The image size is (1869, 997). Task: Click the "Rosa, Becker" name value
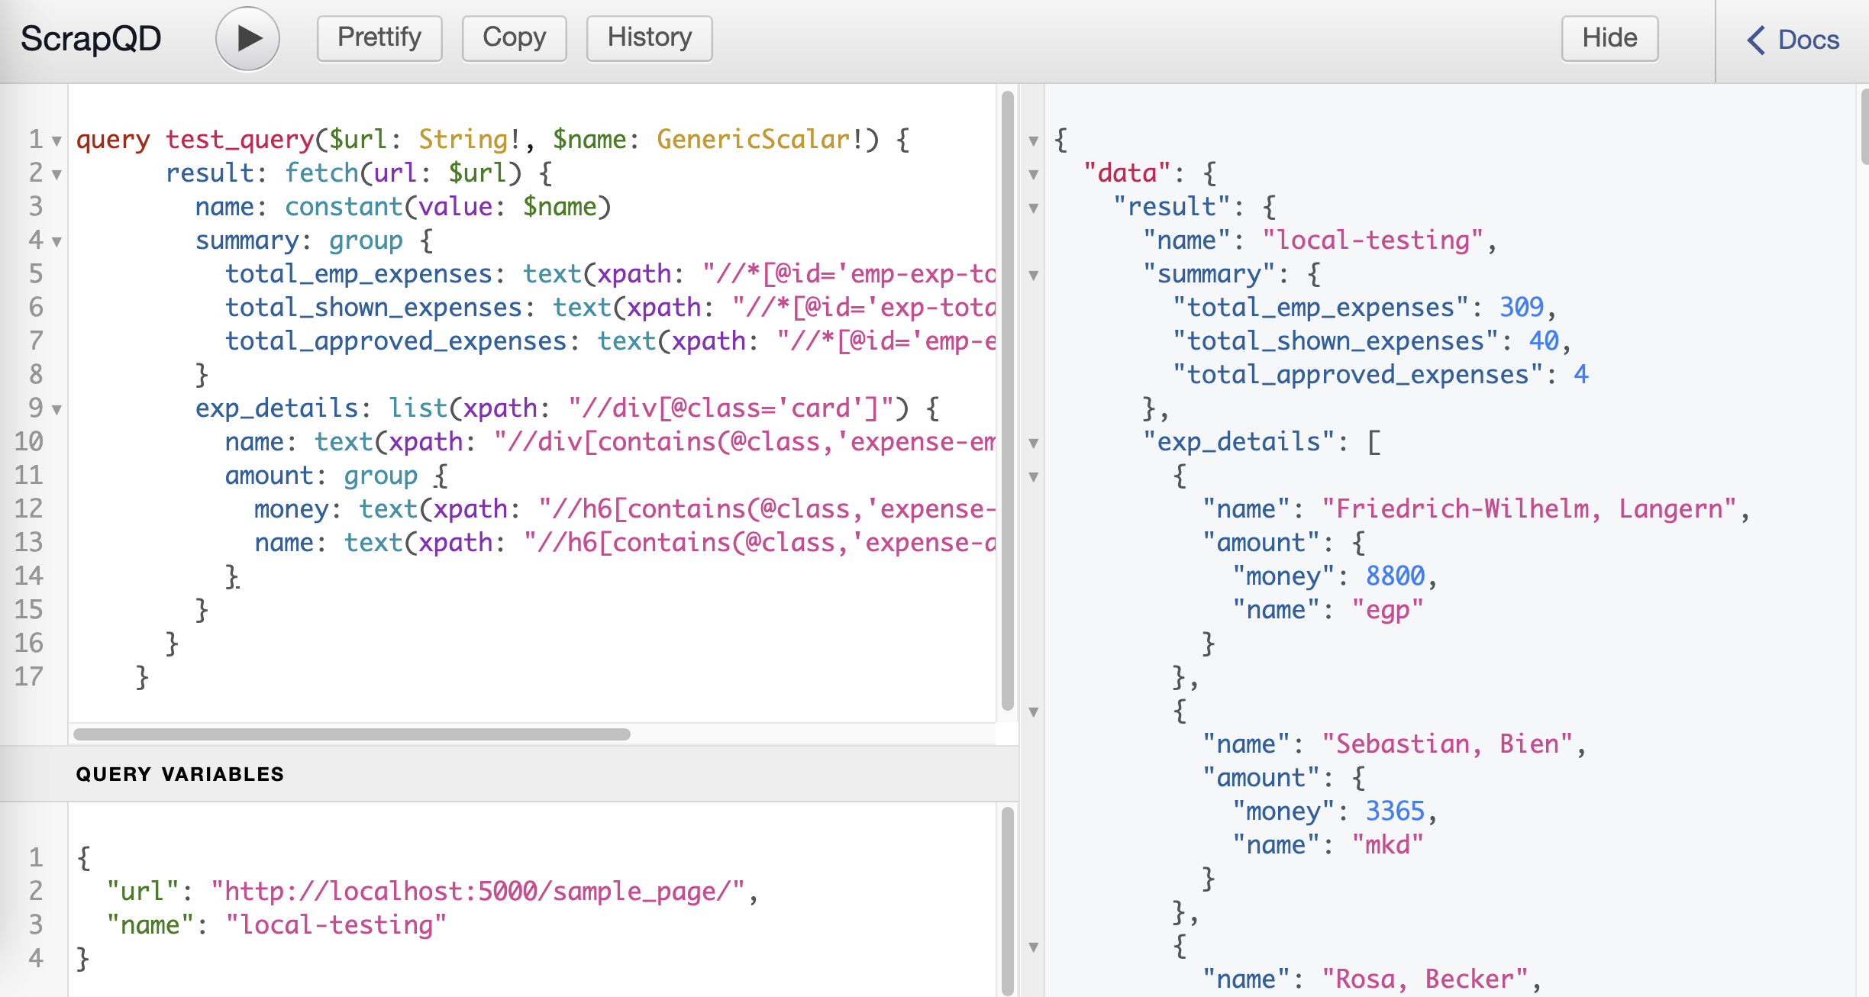1425,979
